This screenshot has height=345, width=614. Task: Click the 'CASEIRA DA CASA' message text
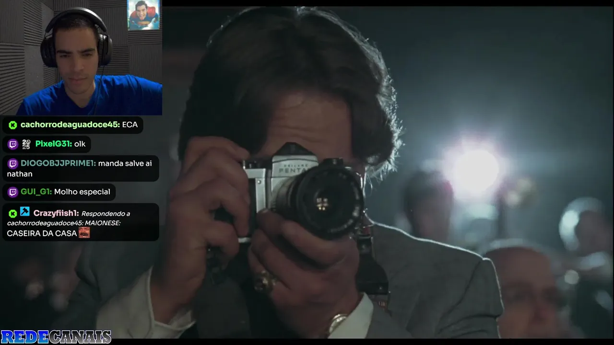[42, 233]
